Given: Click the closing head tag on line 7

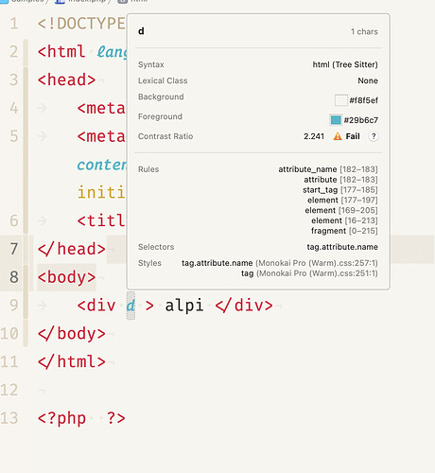Looking at the screenshot, I should click(x=72, y=249).
